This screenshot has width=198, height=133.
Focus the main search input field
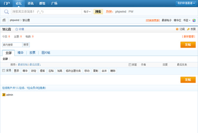coord(47,11)
